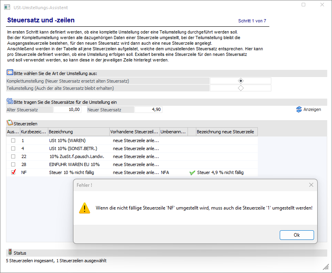Click the Art der Umstellung list icon

point(10,73)
